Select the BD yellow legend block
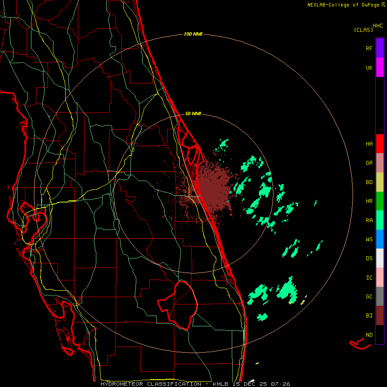The height and width of the screenshot is (387, 387). (380, 182)
